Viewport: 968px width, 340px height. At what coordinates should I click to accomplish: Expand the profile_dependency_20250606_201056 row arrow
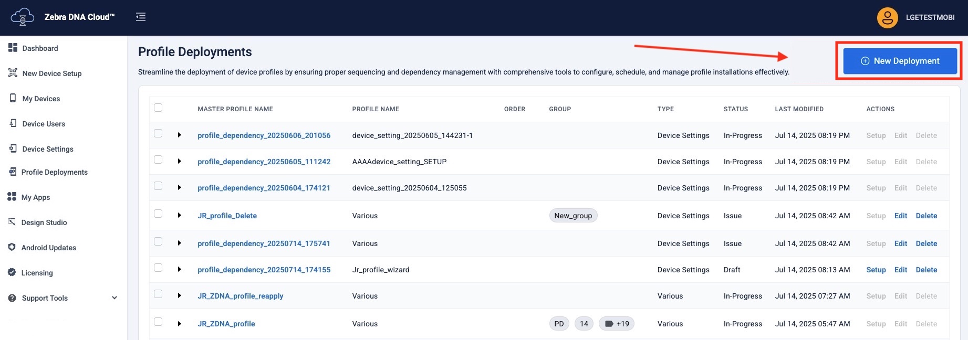pos(180,135)
